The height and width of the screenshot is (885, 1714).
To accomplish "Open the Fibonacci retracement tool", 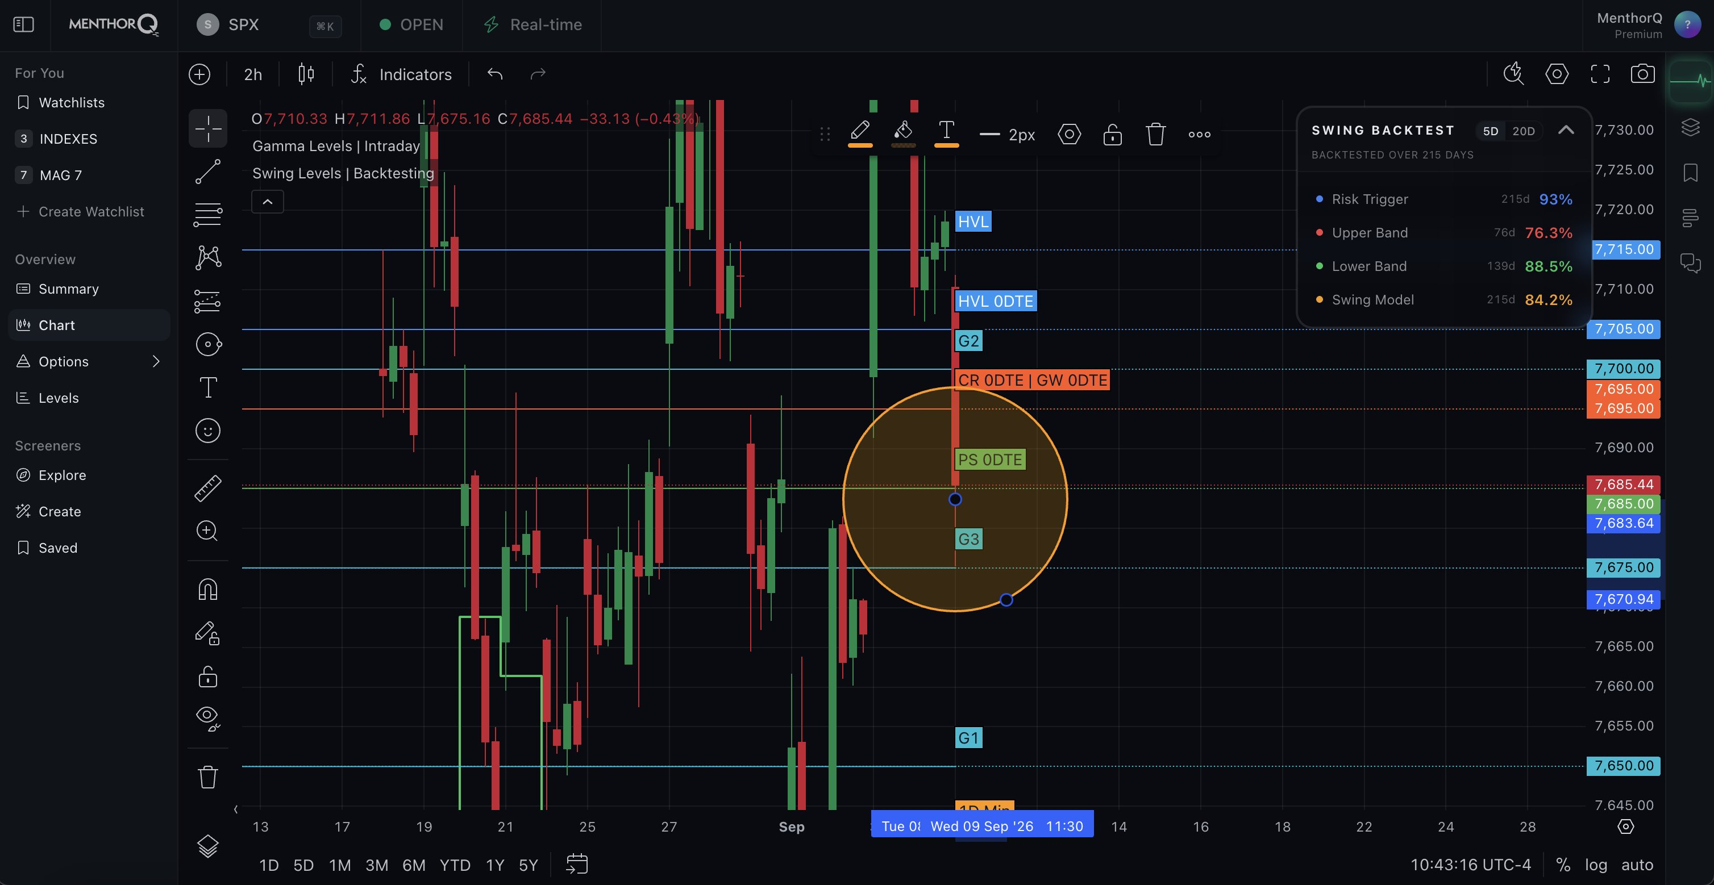I will coord(207,214).
